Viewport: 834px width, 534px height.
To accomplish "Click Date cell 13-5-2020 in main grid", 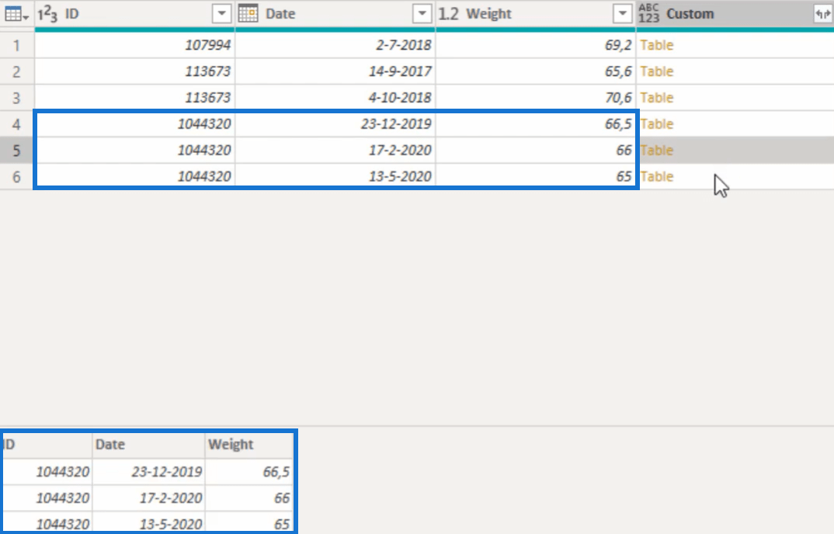I will (335, 177).
